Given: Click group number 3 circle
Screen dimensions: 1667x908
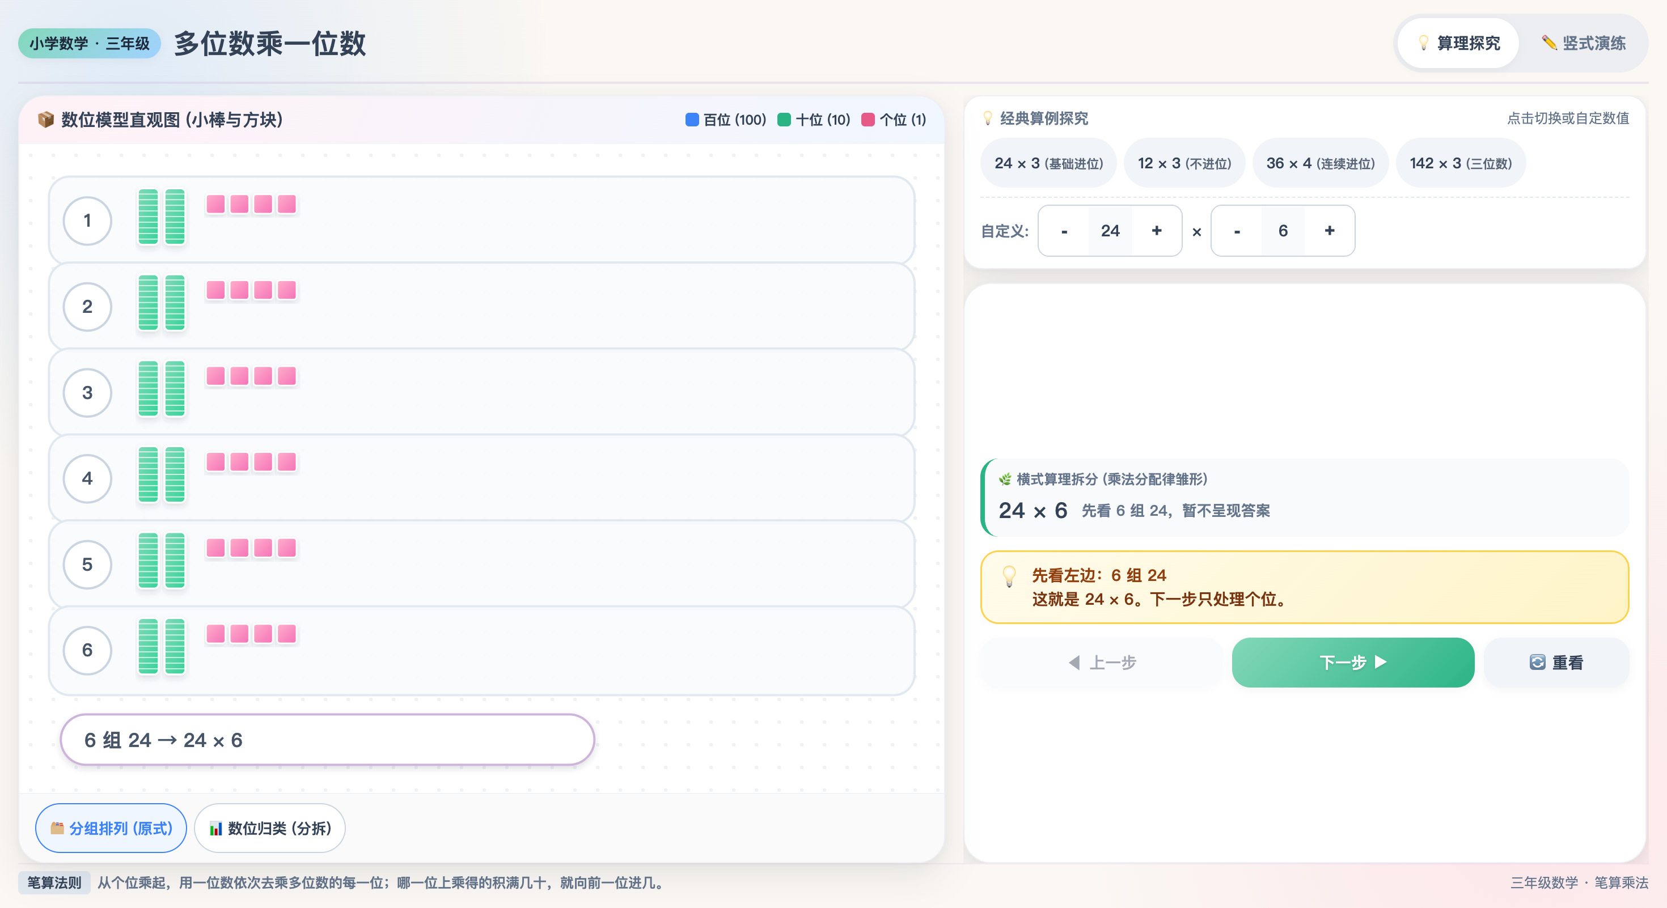Looking at the screenshot, I should [x=87, y=393].
